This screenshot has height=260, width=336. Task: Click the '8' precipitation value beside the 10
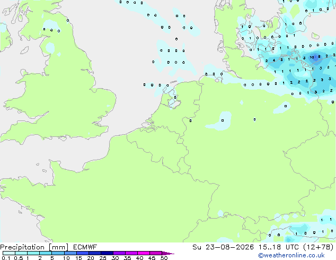(319, 57)
